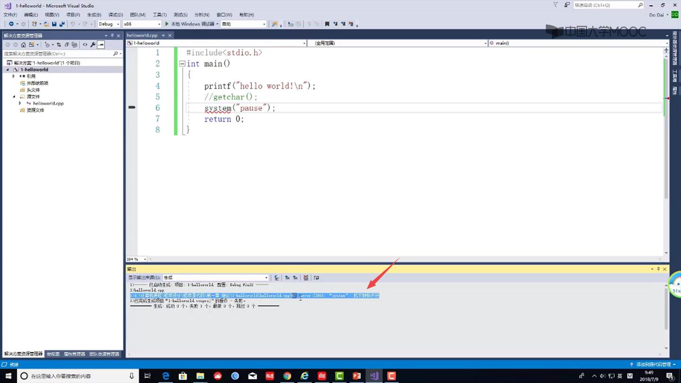This screenshot has height=383, width=681.
Task: Select the 1-helloworld project in Solution Explorer
Action: 34,70
